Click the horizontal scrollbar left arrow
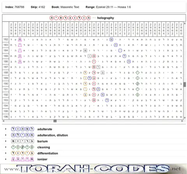 click(4, 121)
